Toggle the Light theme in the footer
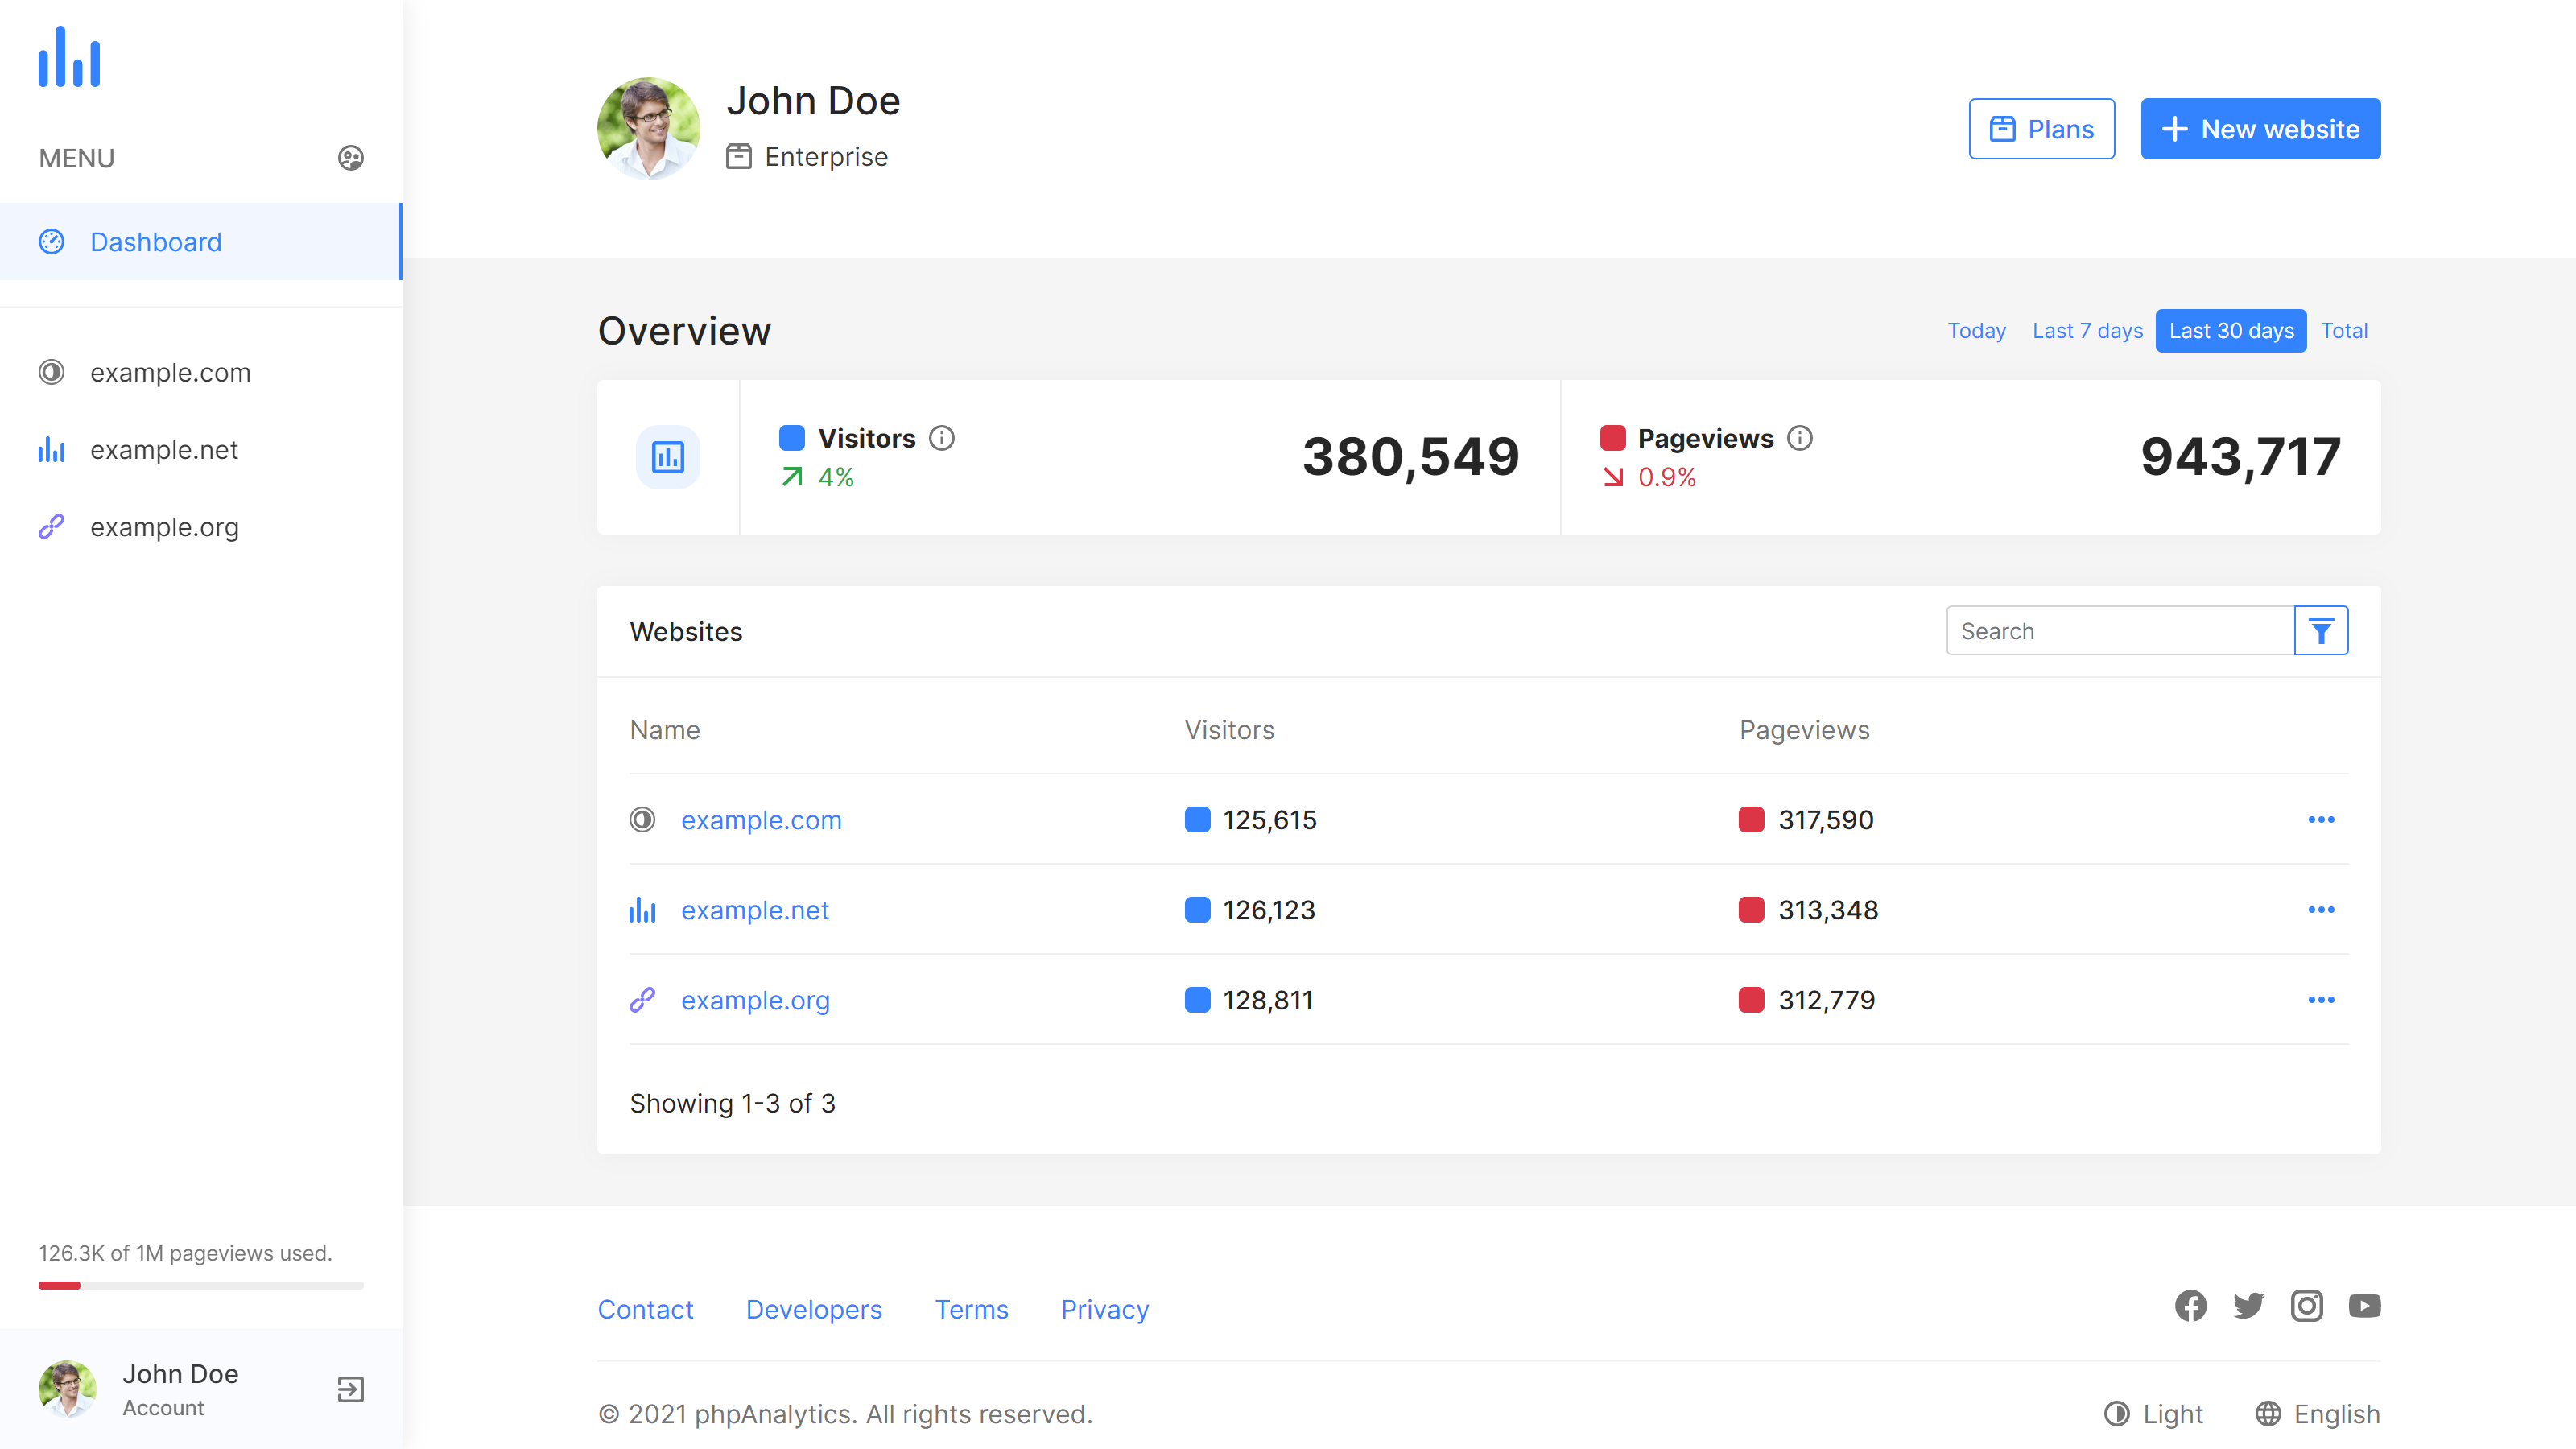Viewport: 2576px width, 1449px height. [2152, 1414]
